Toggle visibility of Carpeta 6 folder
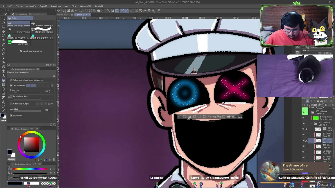This screenshot has width=335, height=188. 303,113
